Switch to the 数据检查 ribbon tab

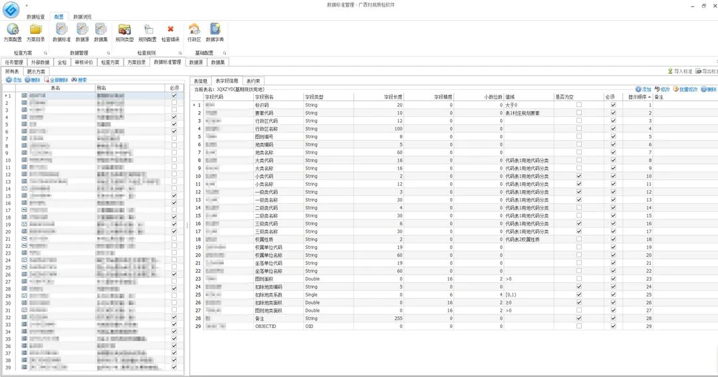coord(36,17)
